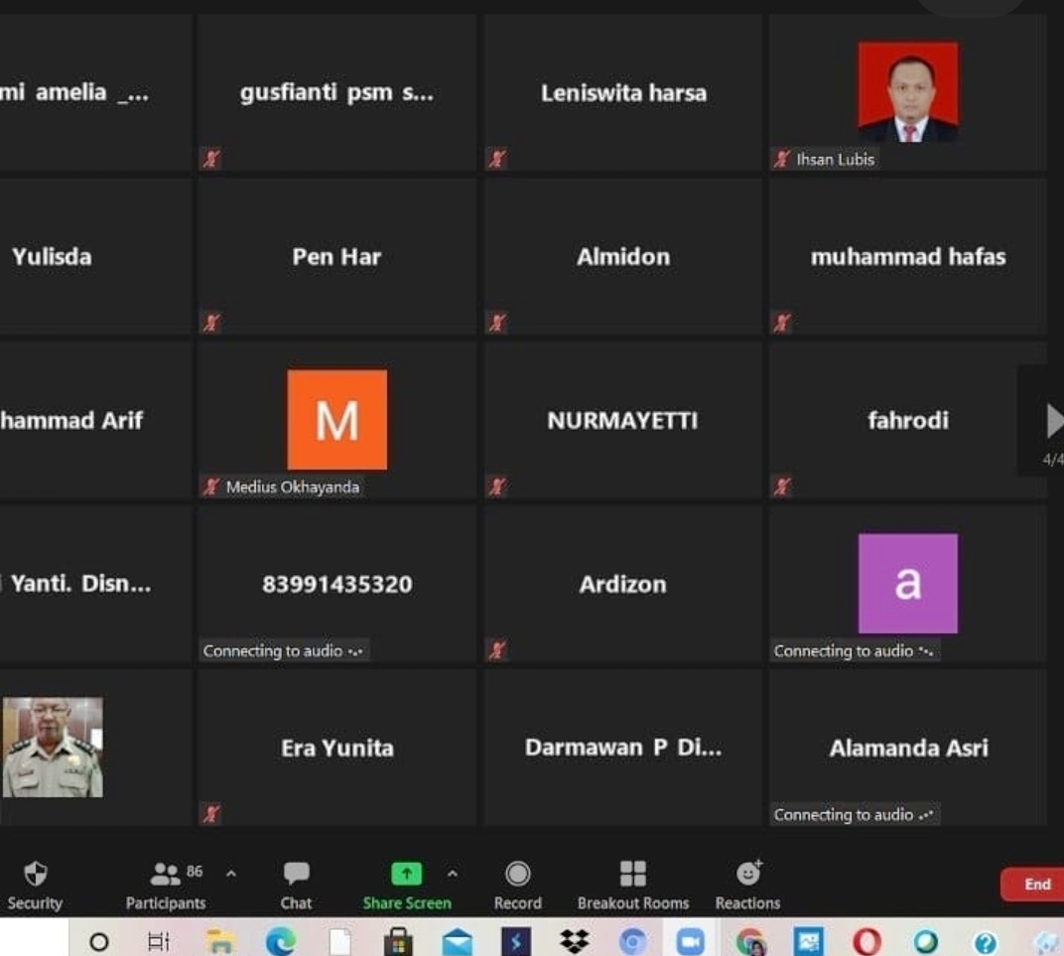Click the red End meeting button
The height and width of the screenshot is (956, 1064).
tap(1035, 885)
